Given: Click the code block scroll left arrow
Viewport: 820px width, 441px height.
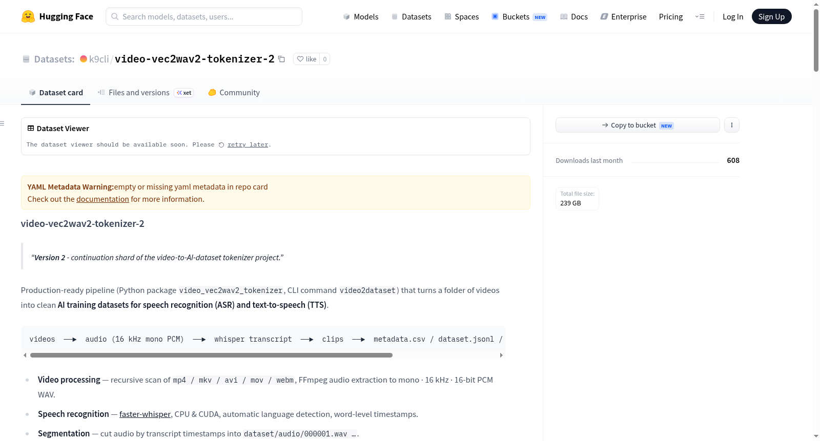Looking at the screenshot, I should (25, 355).
